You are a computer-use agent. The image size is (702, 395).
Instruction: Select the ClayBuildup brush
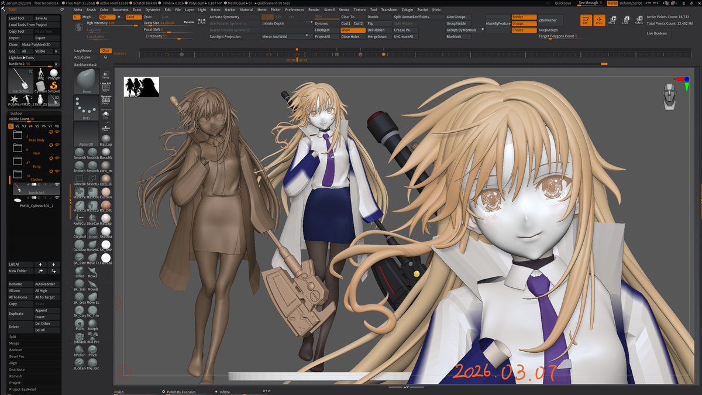point(80,232)
